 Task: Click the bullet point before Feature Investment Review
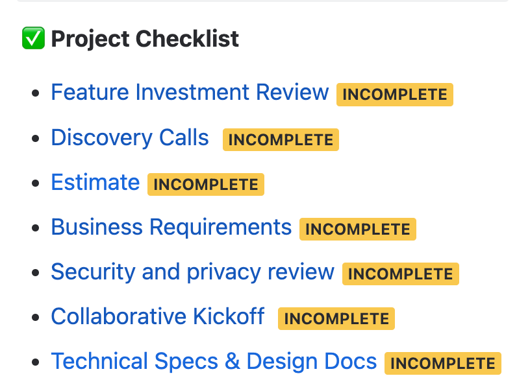coord(36,93)
